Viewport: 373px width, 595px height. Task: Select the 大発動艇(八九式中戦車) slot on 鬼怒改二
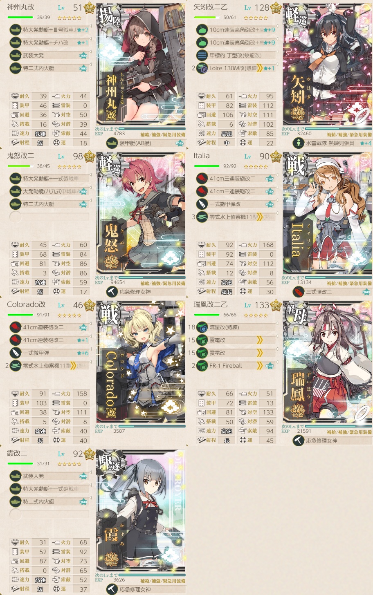click(x=49, y=191)
